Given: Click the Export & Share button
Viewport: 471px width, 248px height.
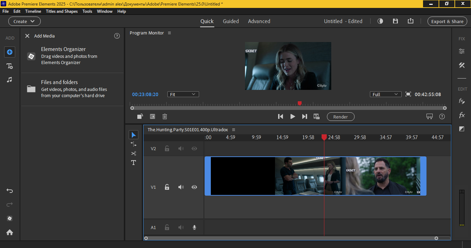Looking at the screenshot, I should click(447, 21).
